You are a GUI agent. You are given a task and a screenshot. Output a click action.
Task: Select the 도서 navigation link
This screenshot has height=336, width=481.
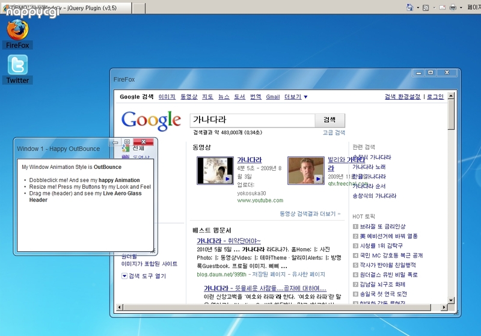point(239,97)
